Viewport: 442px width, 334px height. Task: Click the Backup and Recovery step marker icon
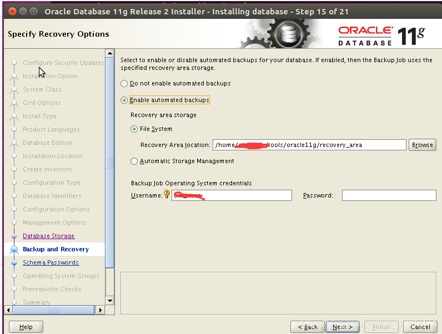click(14, 249)
